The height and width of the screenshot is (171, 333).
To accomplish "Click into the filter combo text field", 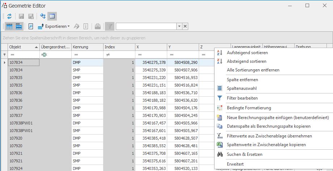I will tap(146, 26).
